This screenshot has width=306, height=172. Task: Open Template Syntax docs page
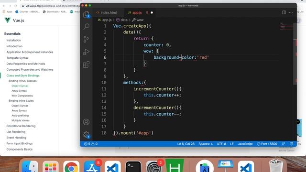(17, 58)
